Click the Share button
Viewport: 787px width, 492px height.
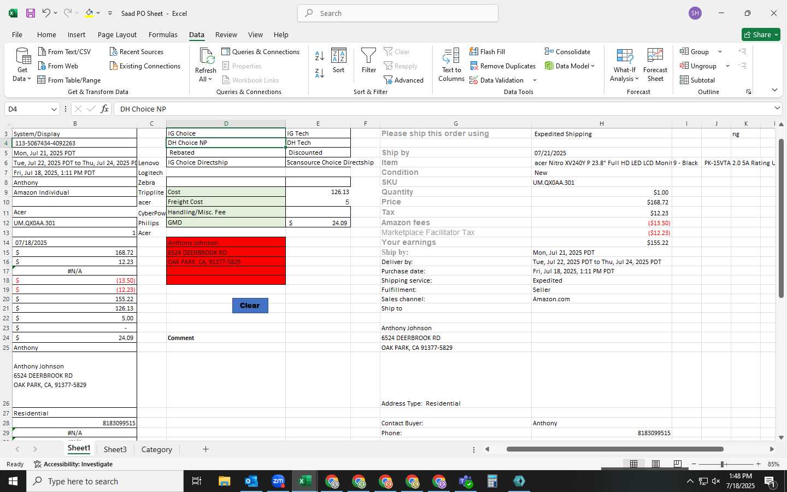click(761, 34)
